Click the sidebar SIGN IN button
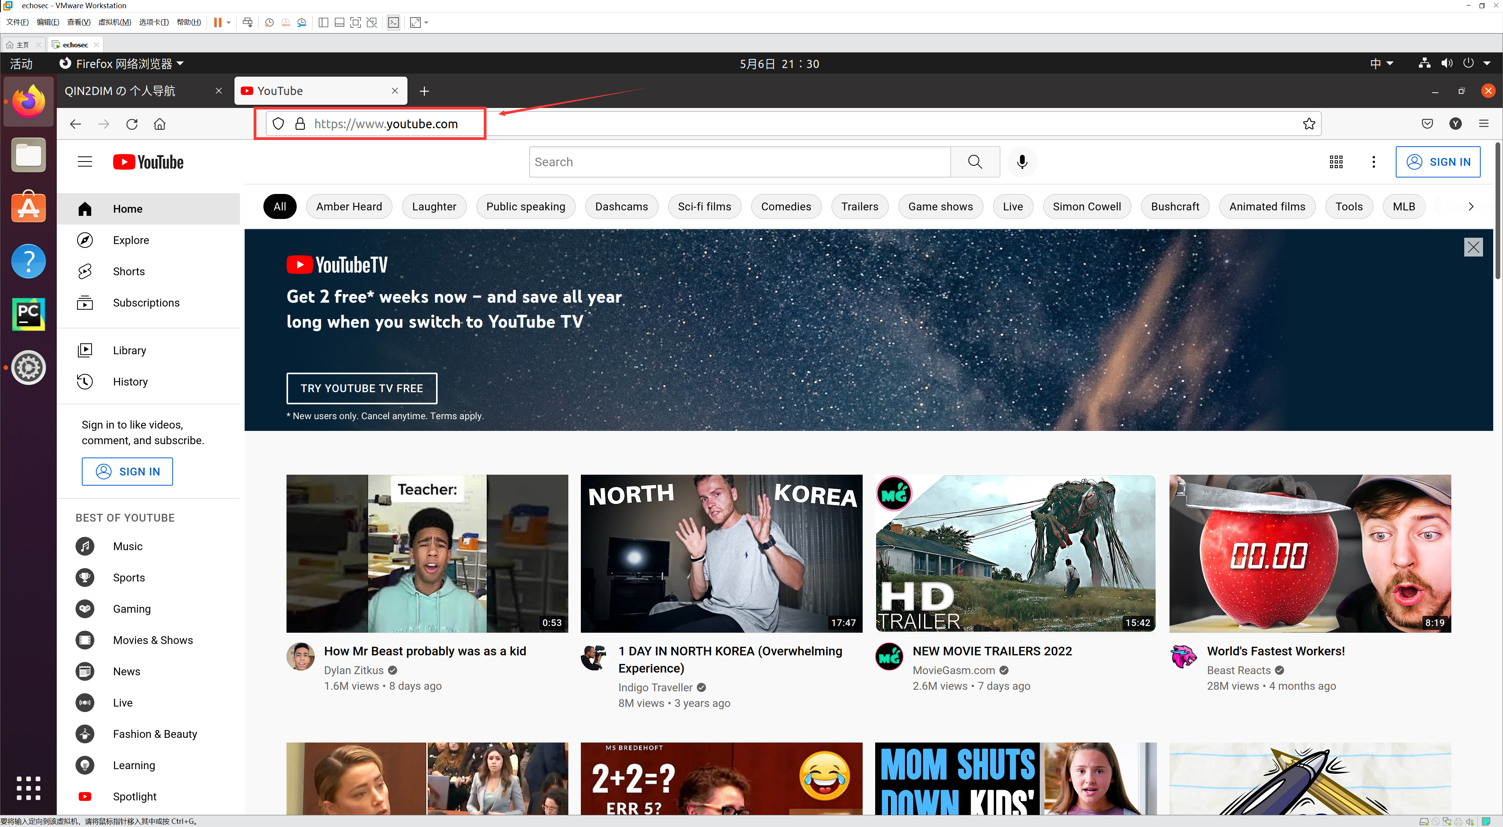The image size is (1503, 827). [127, 472]
